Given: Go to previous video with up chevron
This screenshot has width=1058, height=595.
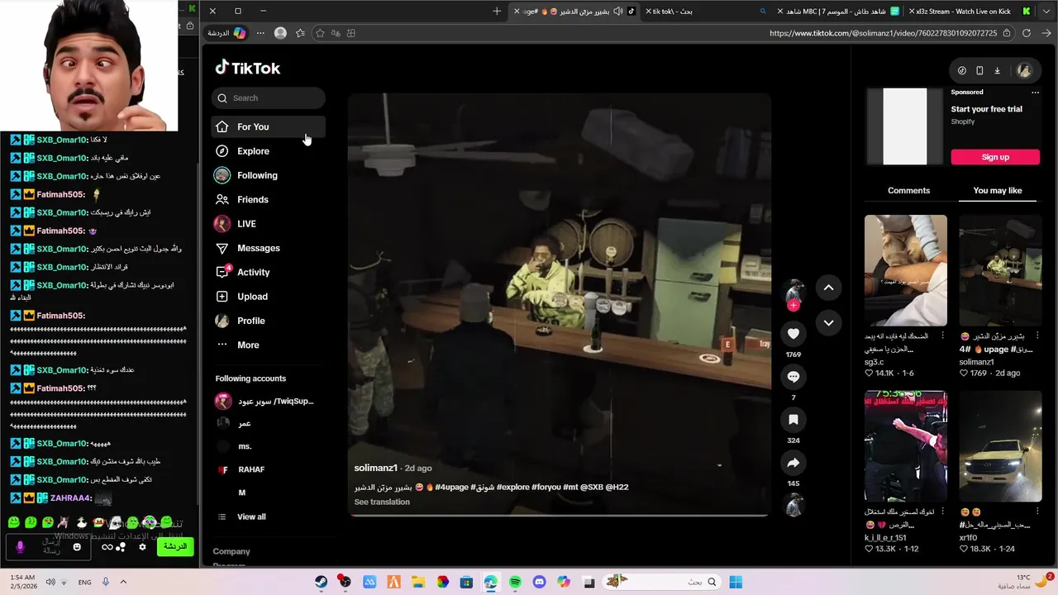Looking at the screenshot, I should (x=828, y=288).
